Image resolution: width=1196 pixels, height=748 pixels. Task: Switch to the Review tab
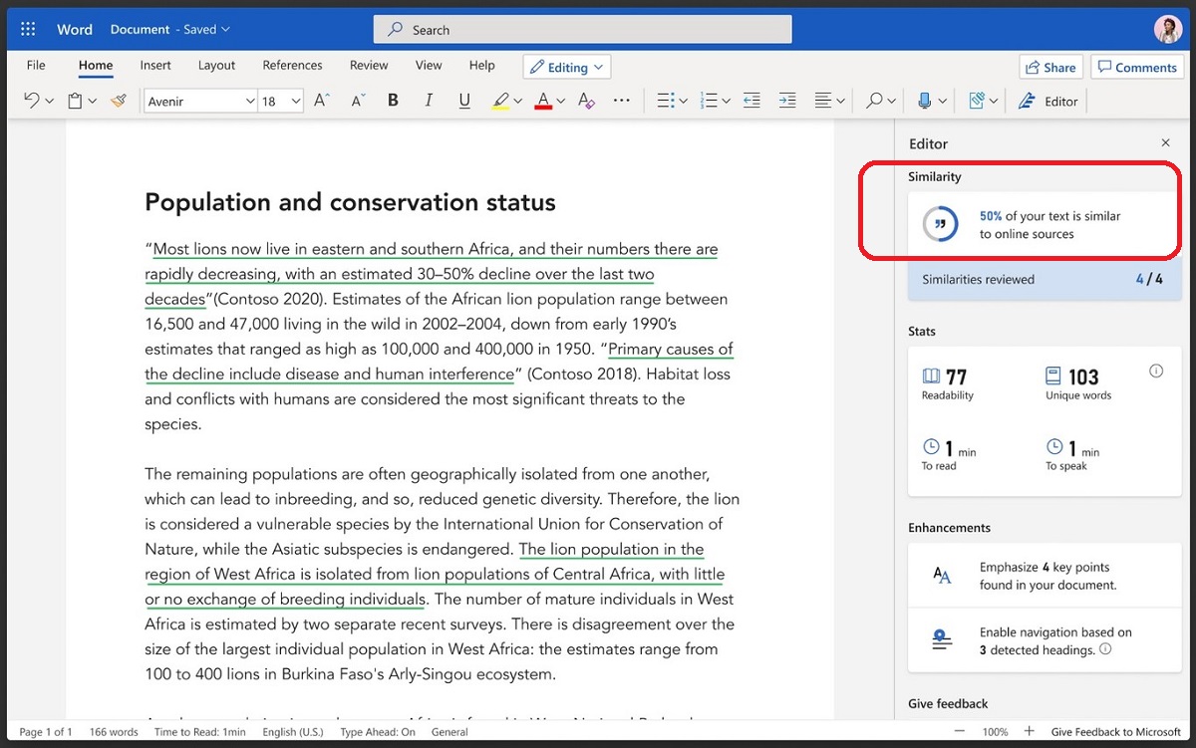click(x=369, y=65)
